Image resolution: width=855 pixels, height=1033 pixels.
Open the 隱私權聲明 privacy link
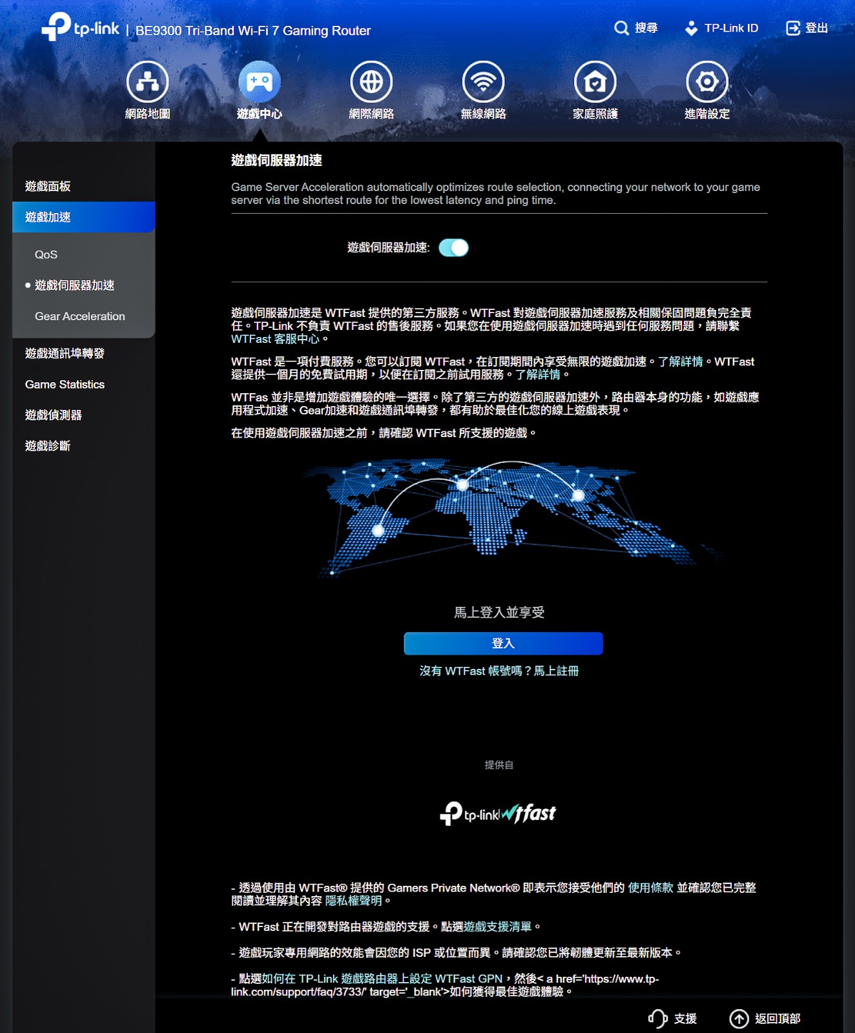coord(354,901)
